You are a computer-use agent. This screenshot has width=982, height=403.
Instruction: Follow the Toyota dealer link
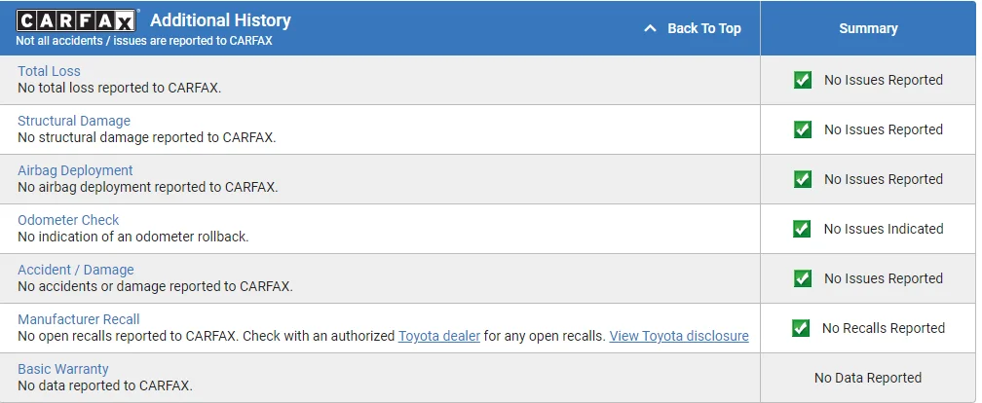(438, 336)
